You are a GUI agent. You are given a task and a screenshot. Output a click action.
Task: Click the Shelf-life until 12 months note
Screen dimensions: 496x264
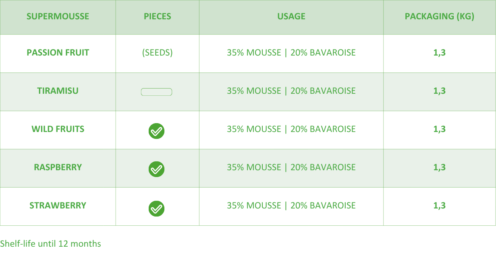coord(50,244)
